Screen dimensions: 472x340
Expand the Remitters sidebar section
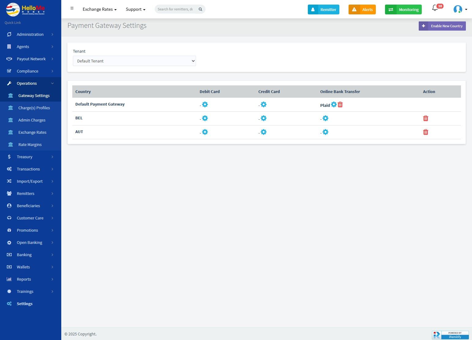(x=31, y=193)
